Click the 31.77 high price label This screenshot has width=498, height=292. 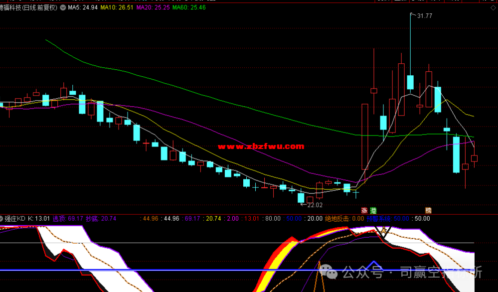click(425, 16)
